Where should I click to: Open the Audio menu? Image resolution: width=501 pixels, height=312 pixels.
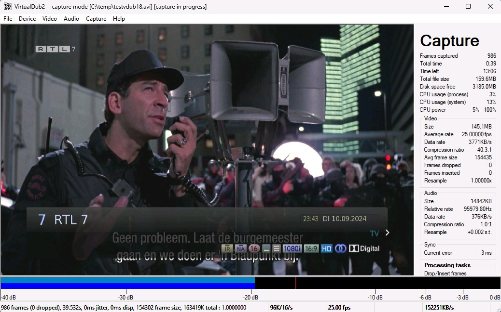click(x=71, y=19)
